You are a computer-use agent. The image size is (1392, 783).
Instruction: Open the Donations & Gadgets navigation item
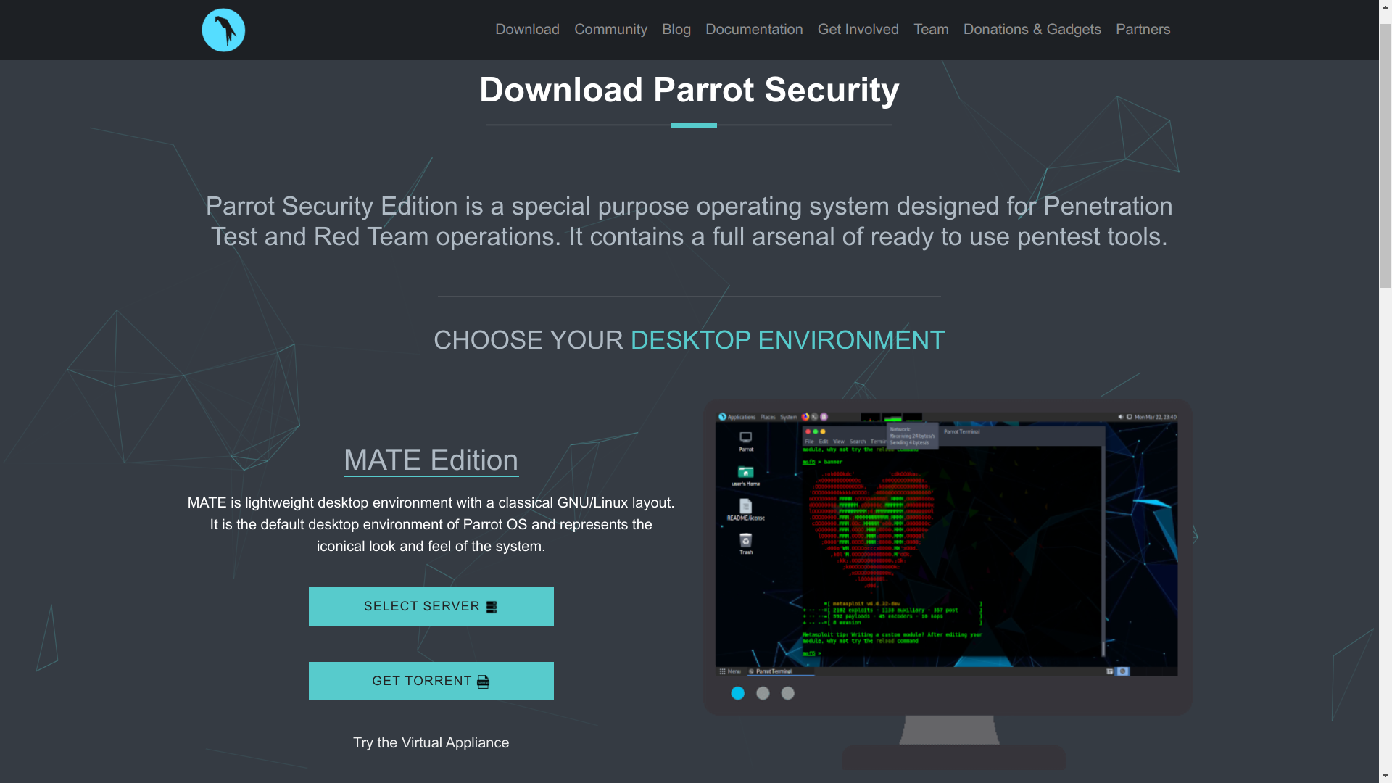point(1032,29)
